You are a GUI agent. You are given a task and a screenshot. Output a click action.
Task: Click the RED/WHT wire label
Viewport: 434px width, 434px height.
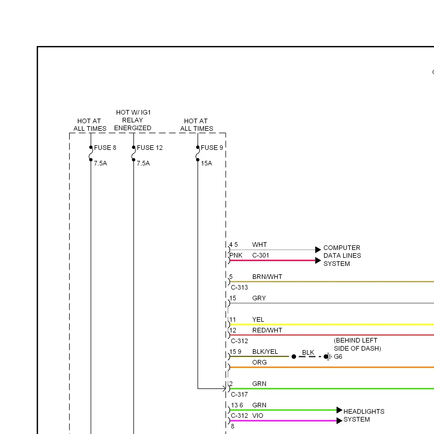tap(267, 330)
